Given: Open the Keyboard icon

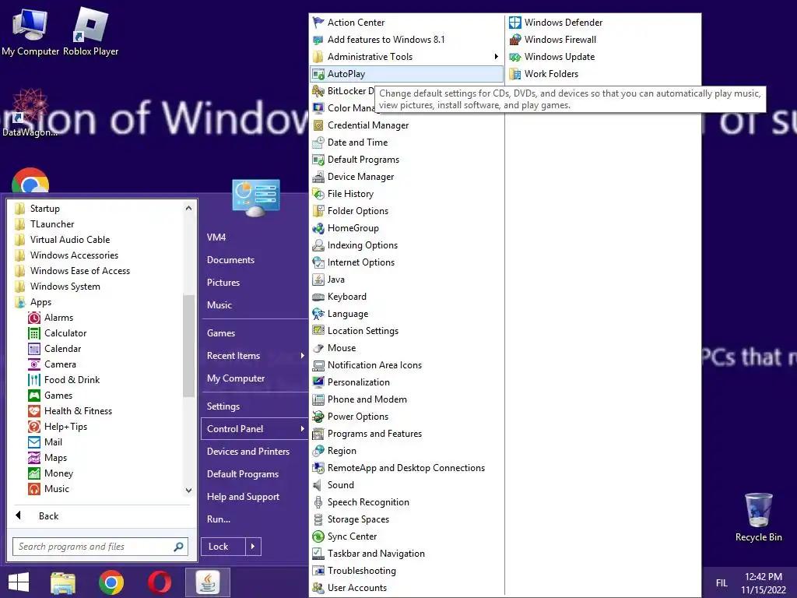Looking at the screenshot, I should click(x=318, y=297).
